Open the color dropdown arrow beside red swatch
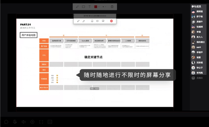Viewport: 209px width, 127px height. pos(99,7)
